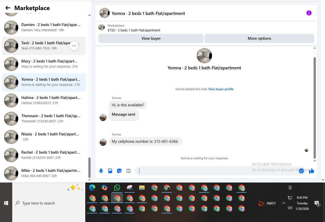Open the three-dot menu on Tavii's chat
Screen dimensions: 325x222
74,46
